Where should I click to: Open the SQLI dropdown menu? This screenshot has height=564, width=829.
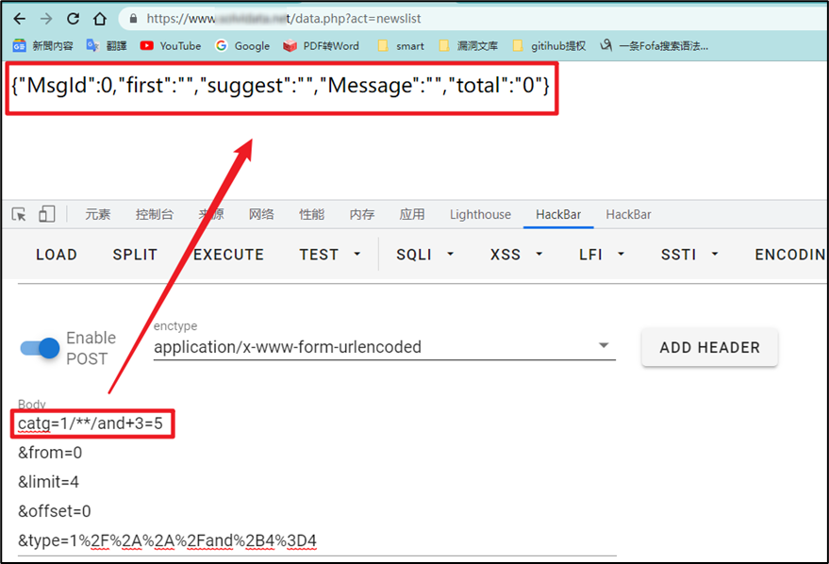point(425,255)
